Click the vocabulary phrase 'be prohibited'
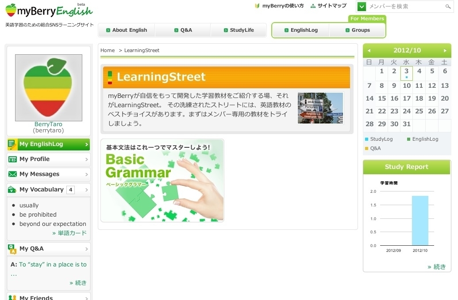Viewport: 458px width, 300px height. click(x=38, y=215)
